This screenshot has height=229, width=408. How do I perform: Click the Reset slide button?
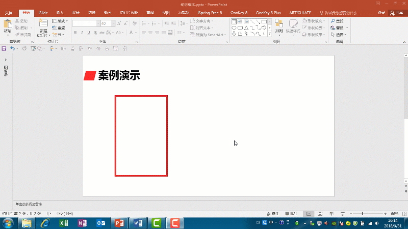tap(59, 28)
